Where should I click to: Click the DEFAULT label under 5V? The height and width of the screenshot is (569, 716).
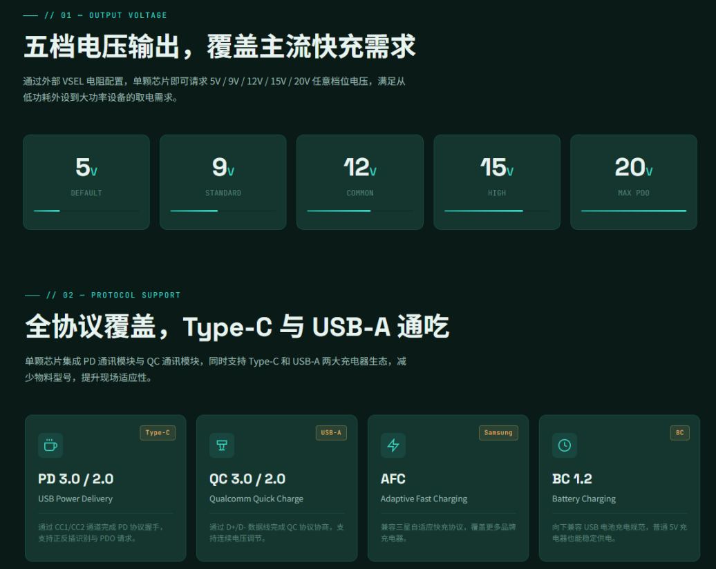pyautogui.click(x=86, y=193)
